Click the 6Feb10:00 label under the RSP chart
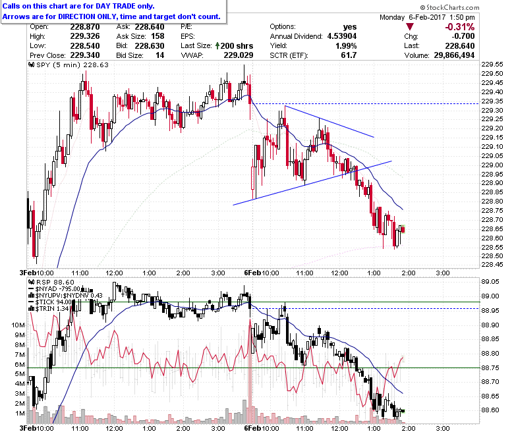The width and height of the screenshot is (514, 434). pos(262,429)
